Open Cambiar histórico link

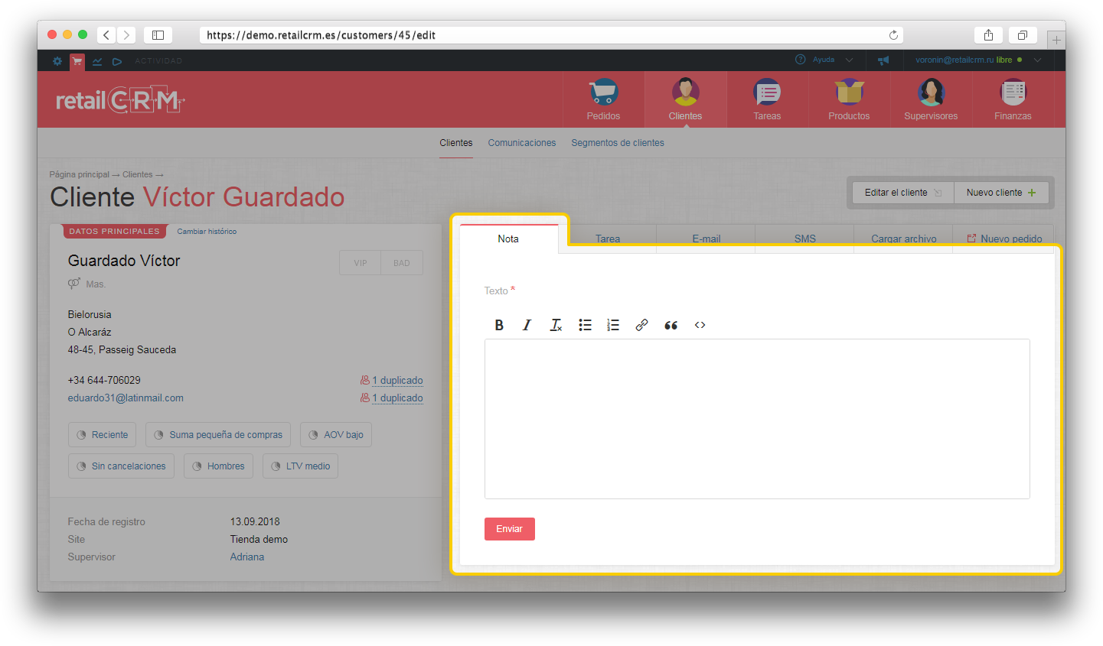207,232
